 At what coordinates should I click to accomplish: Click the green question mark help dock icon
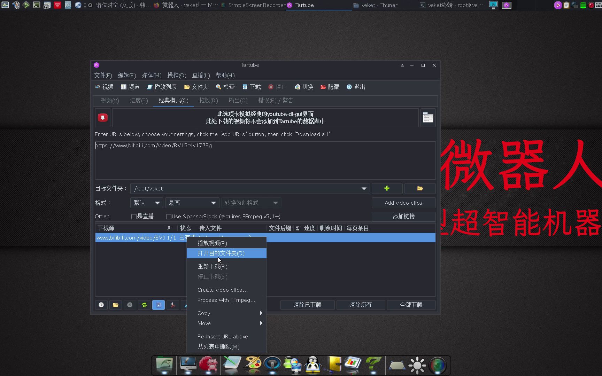pos(373,365)
